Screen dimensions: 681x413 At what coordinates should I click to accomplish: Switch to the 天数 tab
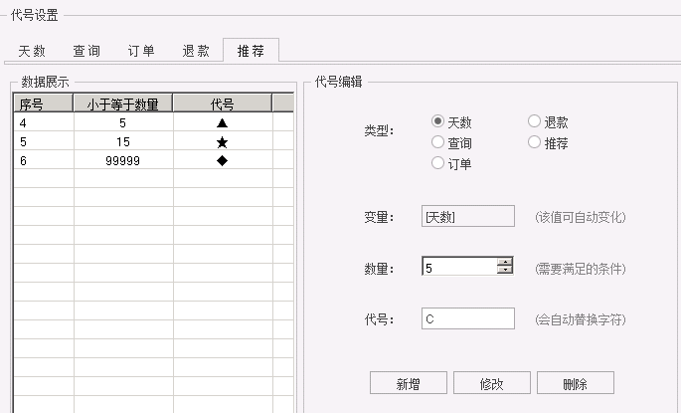32,51
